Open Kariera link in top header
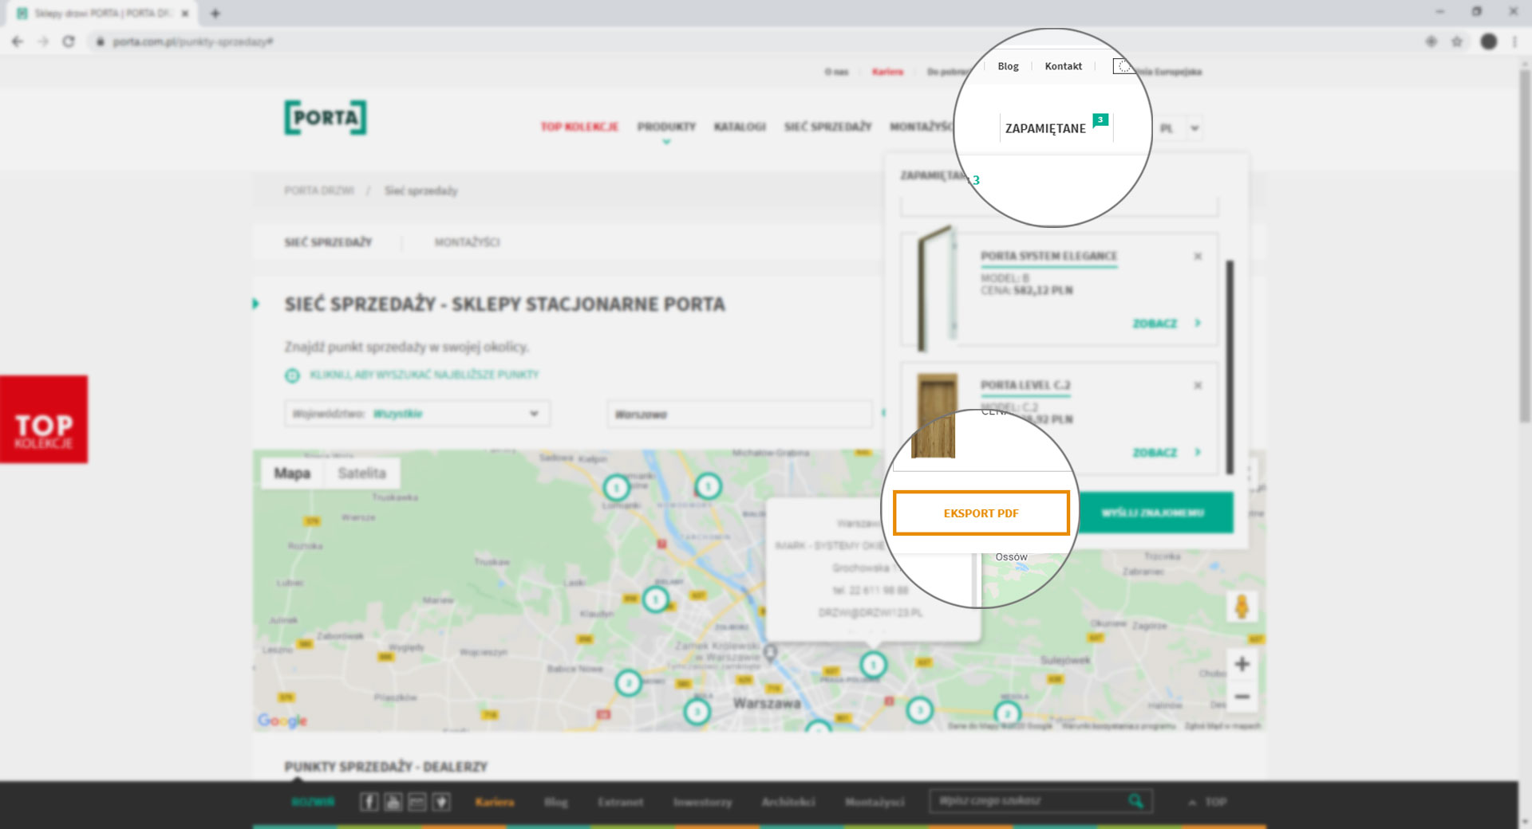The height and width of the screenshot is (829, 1532). click(x=887, y=72)
